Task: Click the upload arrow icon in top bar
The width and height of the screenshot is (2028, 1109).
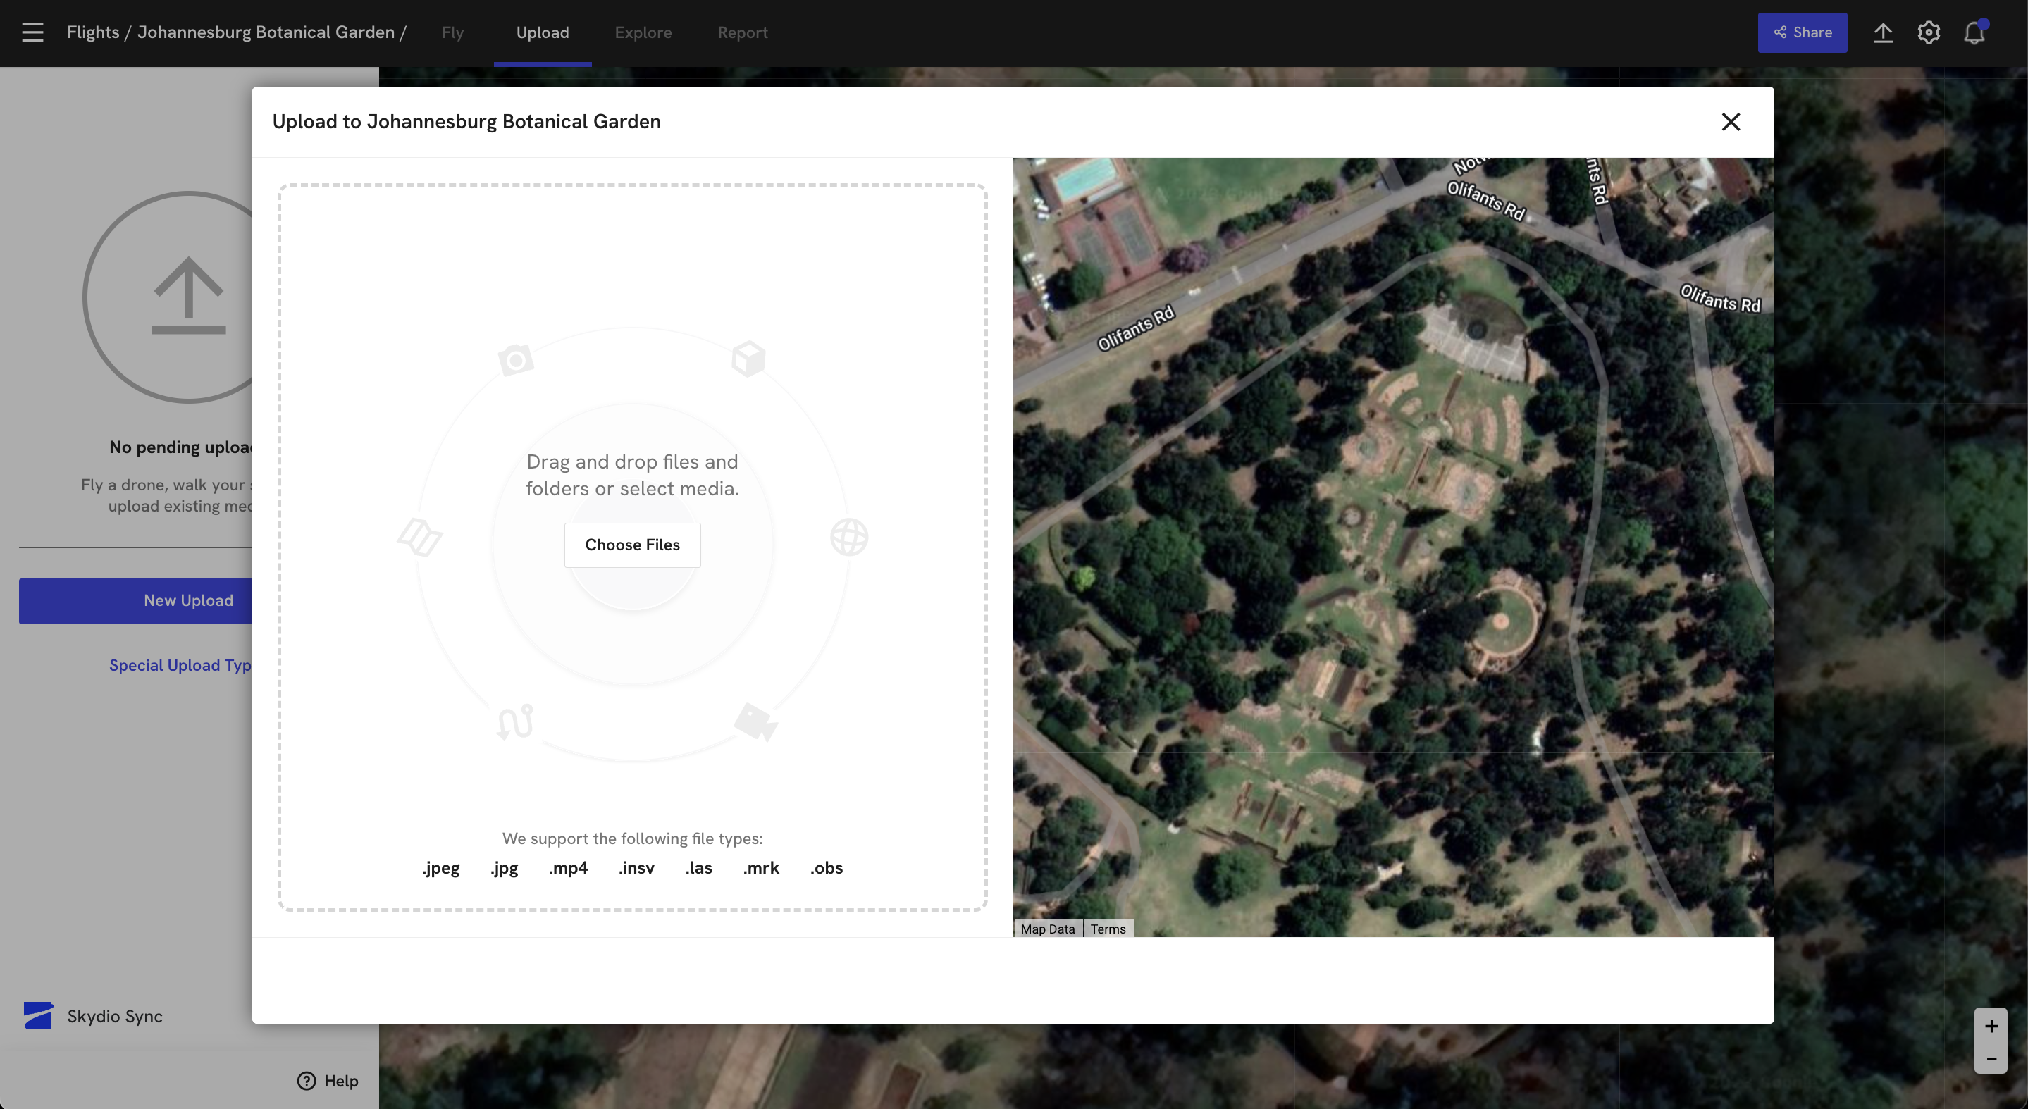Action: click(1882, 32)
